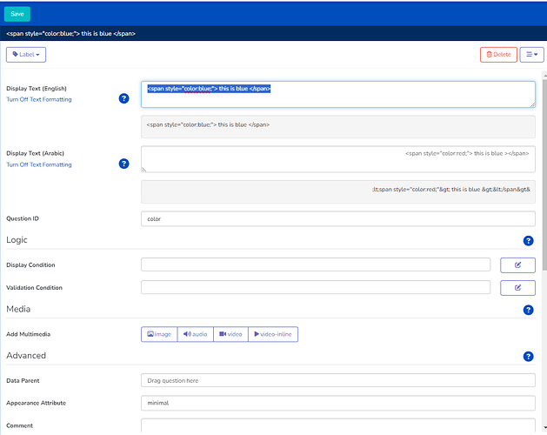
Task: Add an audio multimedia item
Action: [196, 334]
